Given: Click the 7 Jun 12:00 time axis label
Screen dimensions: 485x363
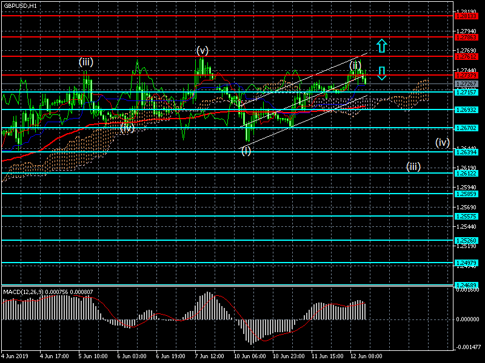Looking at the screenshot, I should coord(210,357).
